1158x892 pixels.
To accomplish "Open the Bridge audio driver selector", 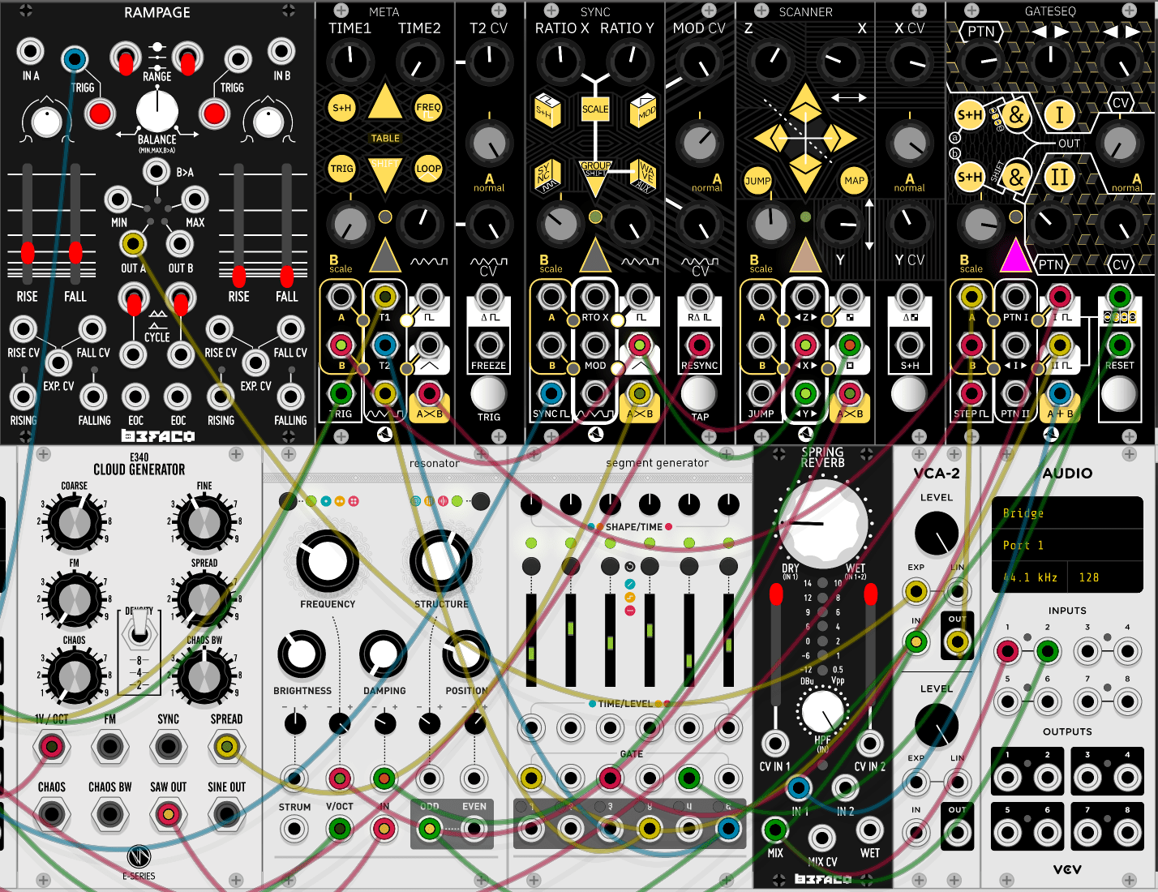I will point(1067,513).
